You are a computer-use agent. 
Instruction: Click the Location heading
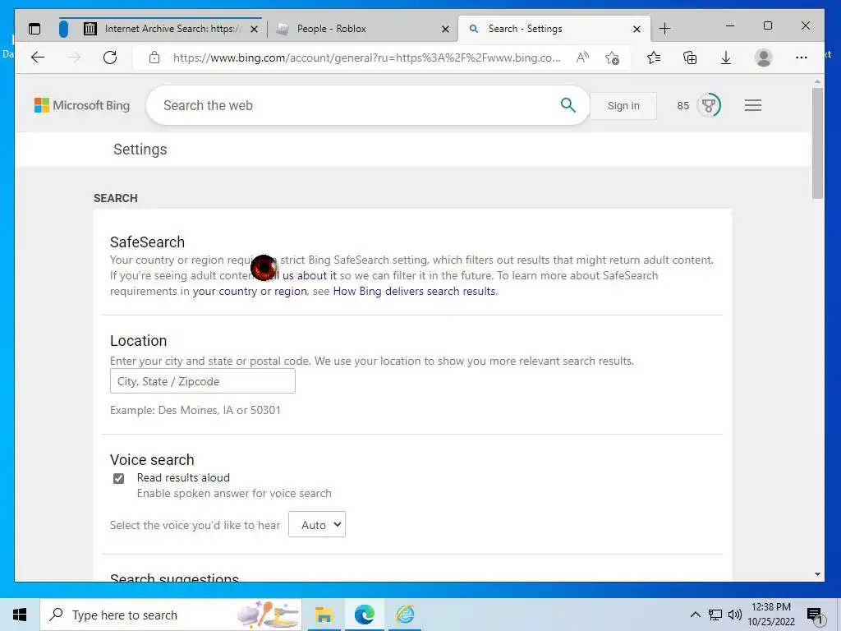point(138,341)
